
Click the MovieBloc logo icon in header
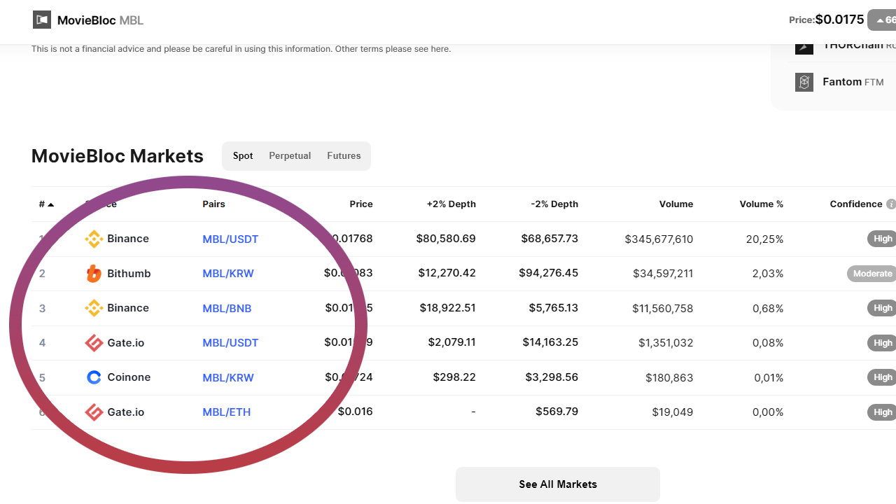(x=42, y=20)
